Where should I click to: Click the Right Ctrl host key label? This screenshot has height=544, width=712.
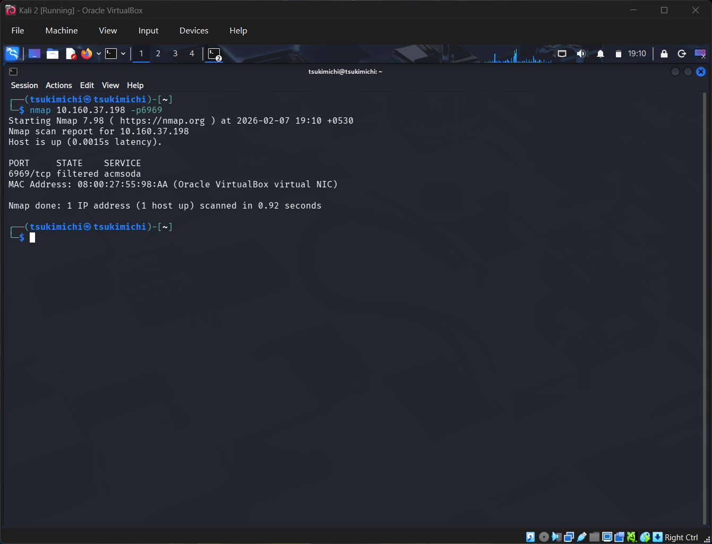pos(681,538)
